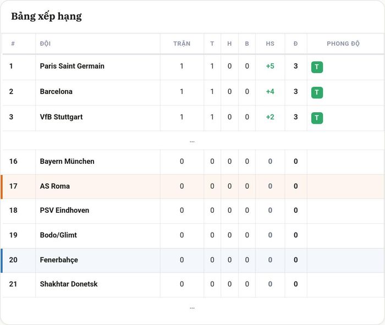
Task: Click the ĐỘI column header
Action: coord(46,43)
